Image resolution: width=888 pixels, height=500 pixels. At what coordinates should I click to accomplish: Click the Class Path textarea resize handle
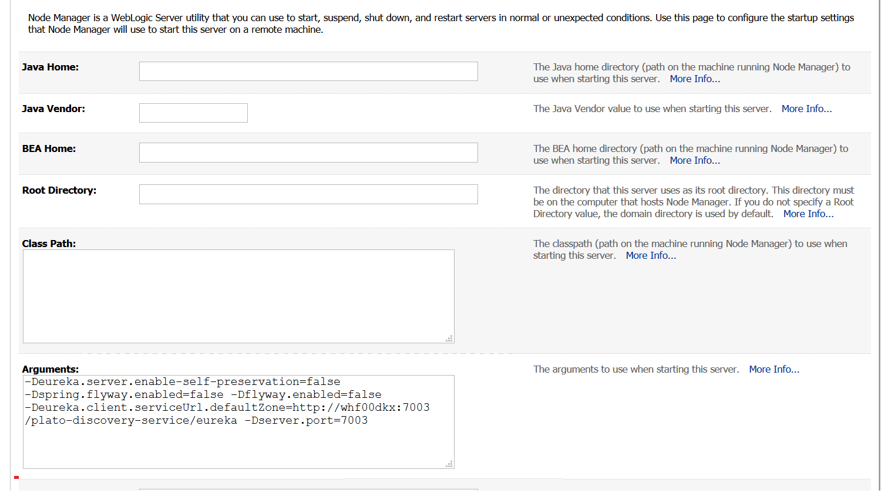[450, 339]
